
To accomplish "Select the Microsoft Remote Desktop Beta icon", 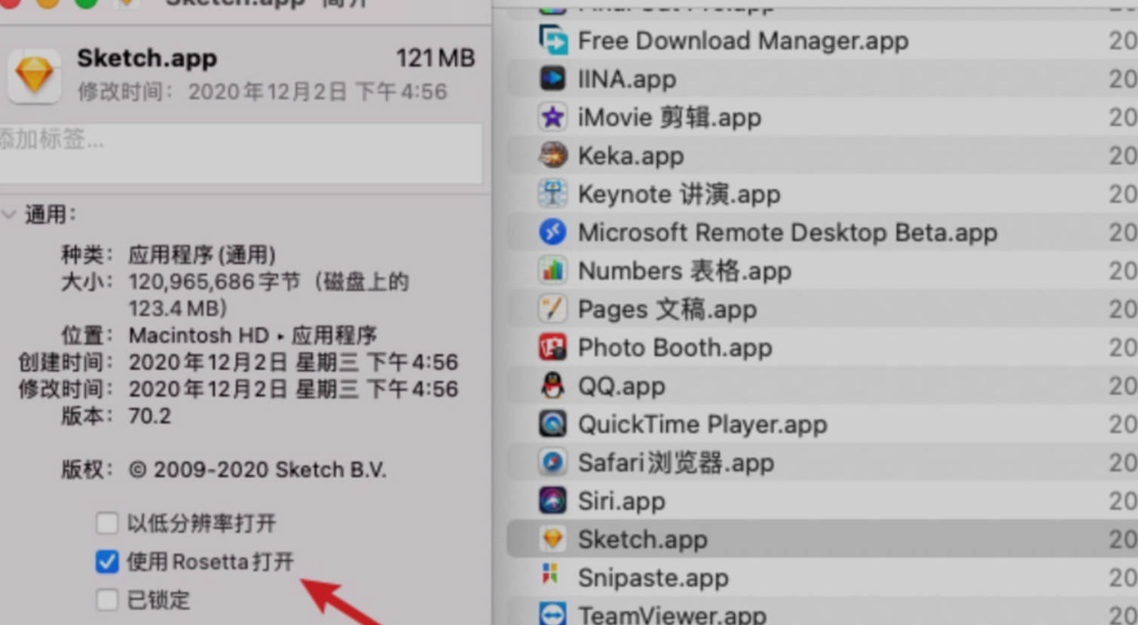I will click(552, 232).
